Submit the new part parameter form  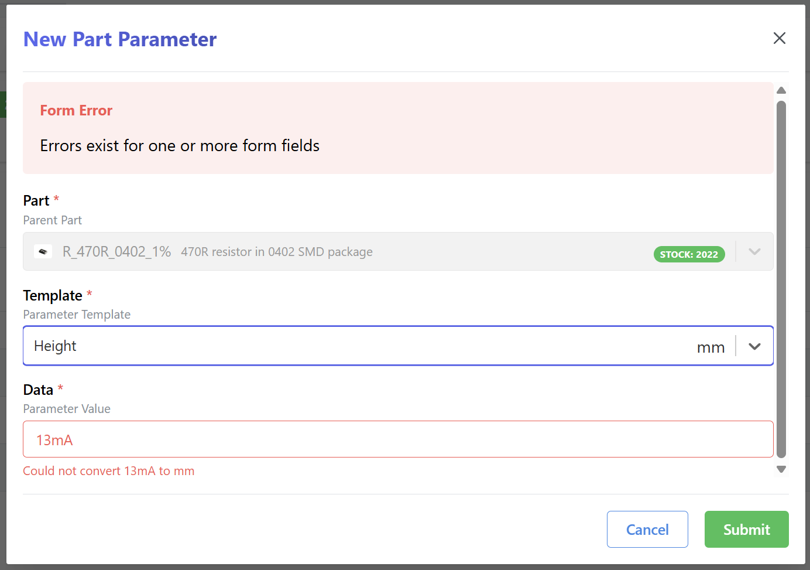coord(746,529)
